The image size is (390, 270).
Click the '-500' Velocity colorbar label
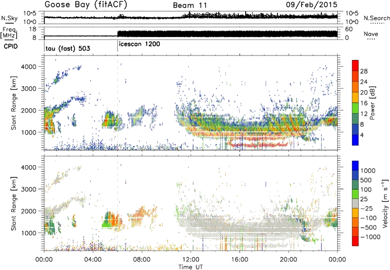point(368,228)
